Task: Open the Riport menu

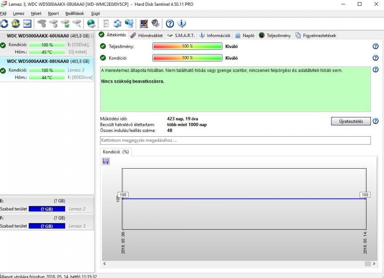Action: click(x=53, y=14)
